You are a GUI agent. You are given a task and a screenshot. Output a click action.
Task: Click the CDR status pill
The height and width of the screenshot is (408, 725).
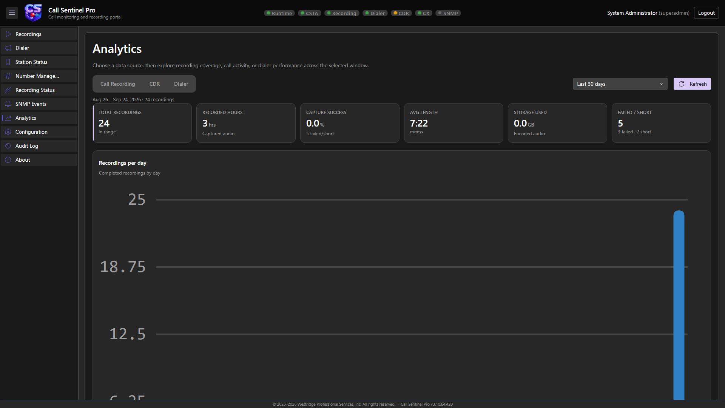click(401, 13)
